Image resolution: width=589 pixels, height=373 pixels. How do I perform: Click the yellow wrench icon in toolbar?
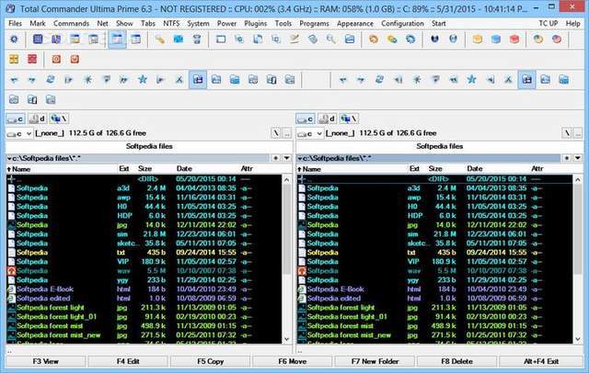[x=159, y=39]
